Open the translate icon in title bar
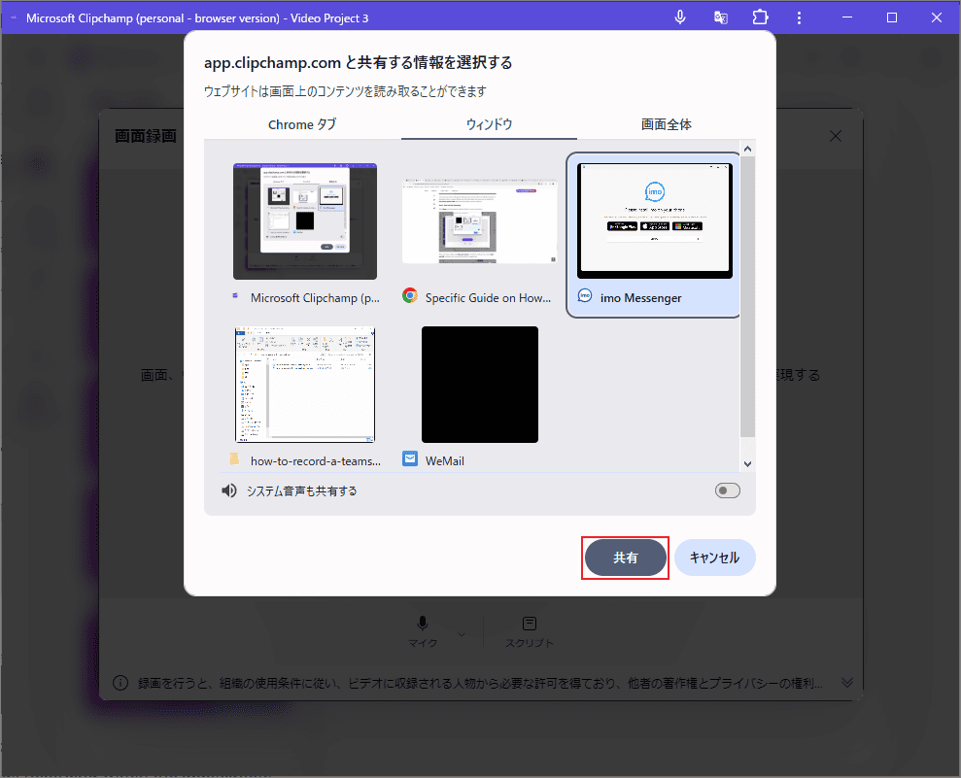 [x=721, y=17]
